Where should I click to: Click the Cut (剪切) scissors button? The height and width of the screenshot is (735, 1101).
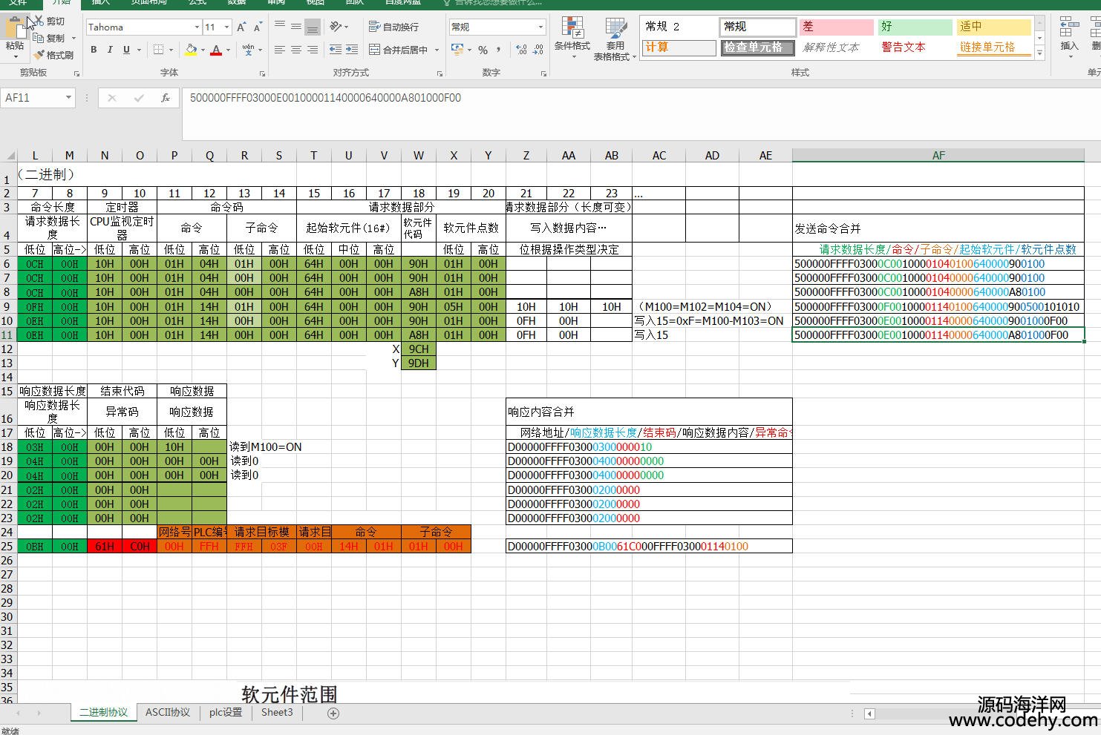tap(48, 22)
